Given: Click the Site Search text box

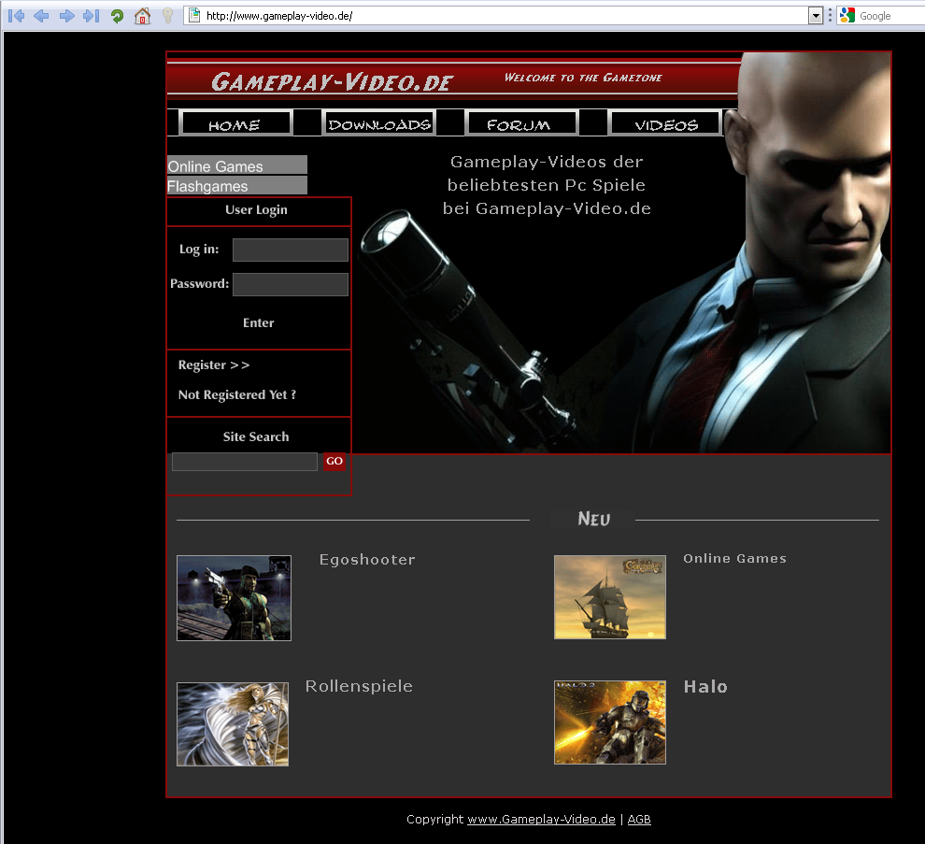Looking at the screenshot, I should click(244, 462).
